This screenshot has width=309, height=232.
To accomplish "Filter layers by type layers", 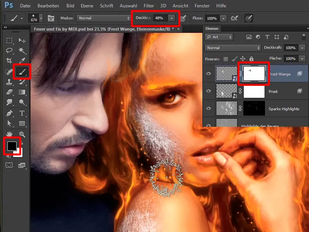I will pos(267,37).
